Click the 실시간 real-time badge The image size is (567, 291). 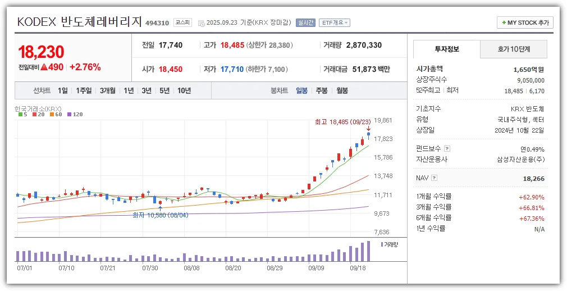[x=305, y=23]
